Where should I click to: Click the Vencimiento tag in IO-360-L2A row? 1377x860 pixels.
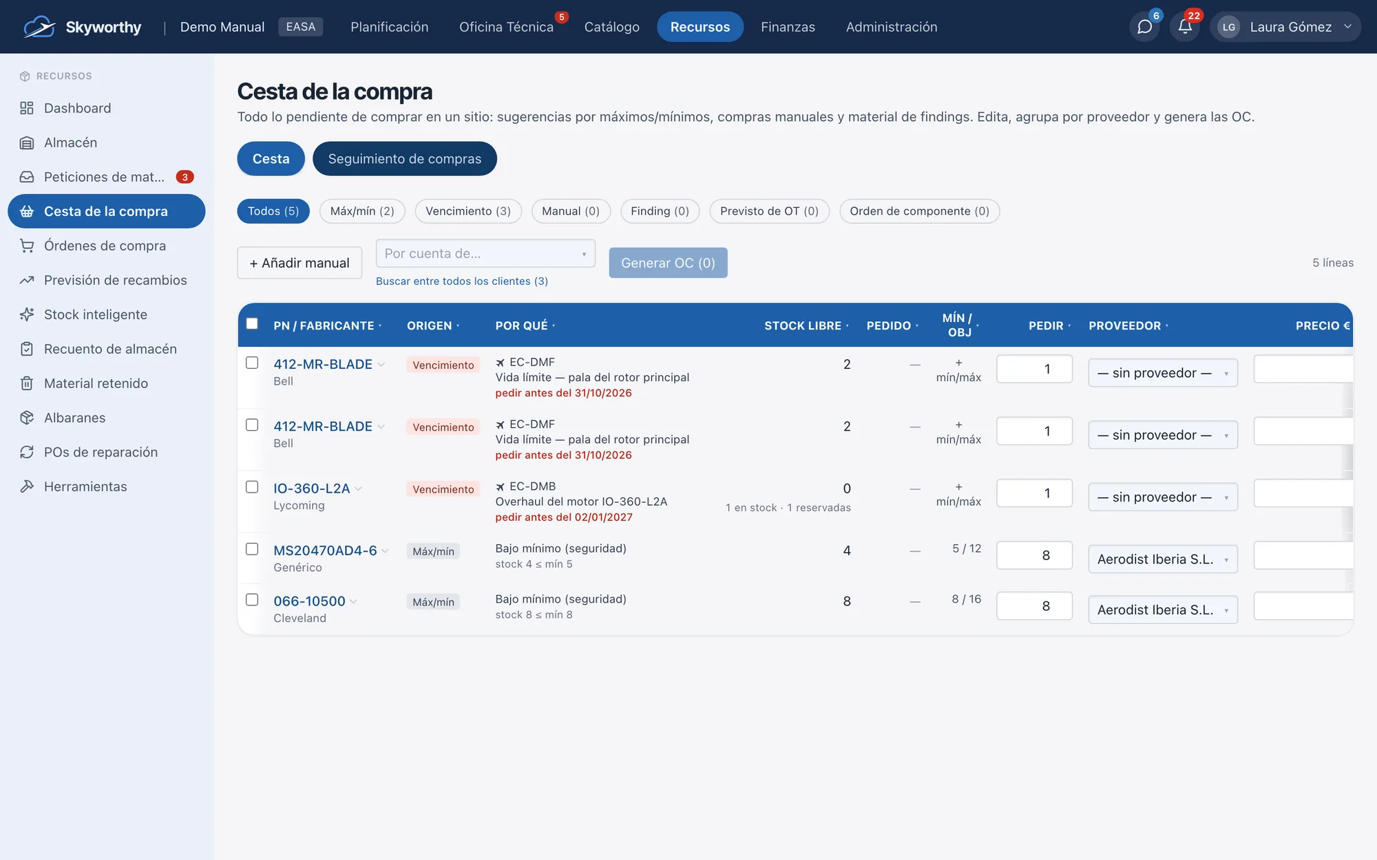pyautogui.click(x=443, y=489)
